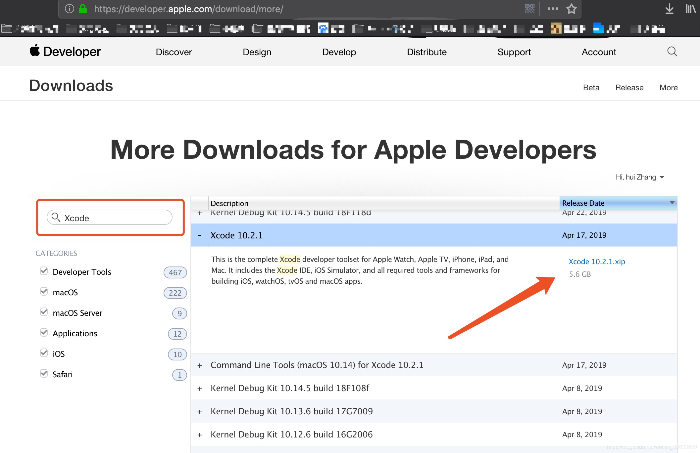700x453 pixels.
Task: Open the site search magnifier icon
Action: pyautogui.click(x=672, y=52)
